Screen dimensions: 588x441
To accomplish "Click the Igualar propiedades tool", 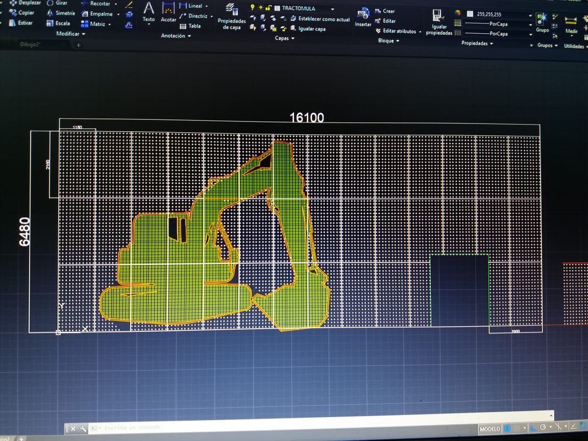I will coord(438,21).
